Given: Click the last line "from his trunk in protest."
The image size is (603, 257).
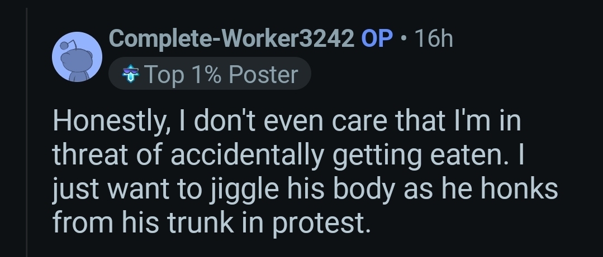Looking at the screenshot, I should tap(212, 222).
